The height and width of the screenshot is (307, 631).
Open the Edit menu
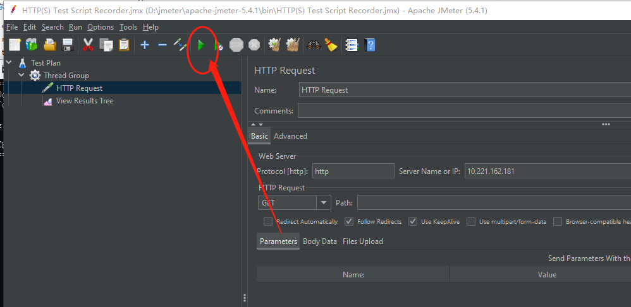pos(30,27)
